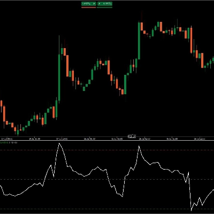Click the highest peak of the white indicator line
Image resolution: width=214 pixels, height=214 pixels.
(59, 143)
